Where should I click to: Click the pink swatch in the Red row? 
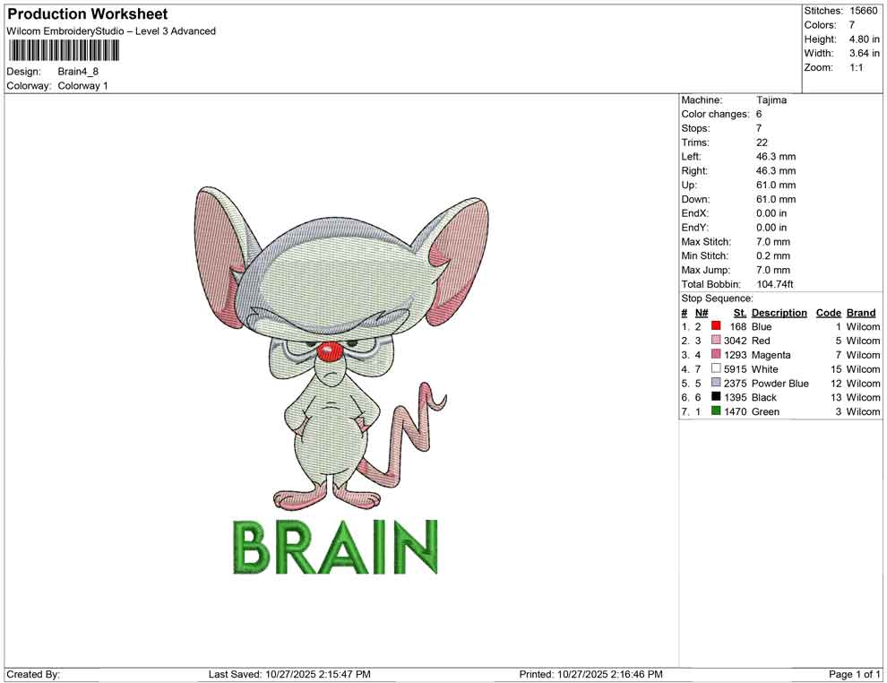click(x=716, y=340)
